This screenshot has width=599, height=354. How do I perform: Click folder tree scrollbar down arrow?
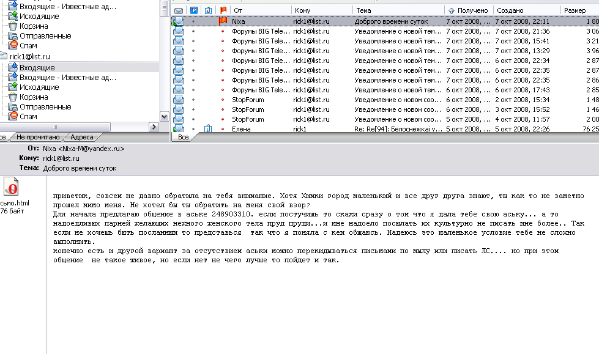point(163,116)
